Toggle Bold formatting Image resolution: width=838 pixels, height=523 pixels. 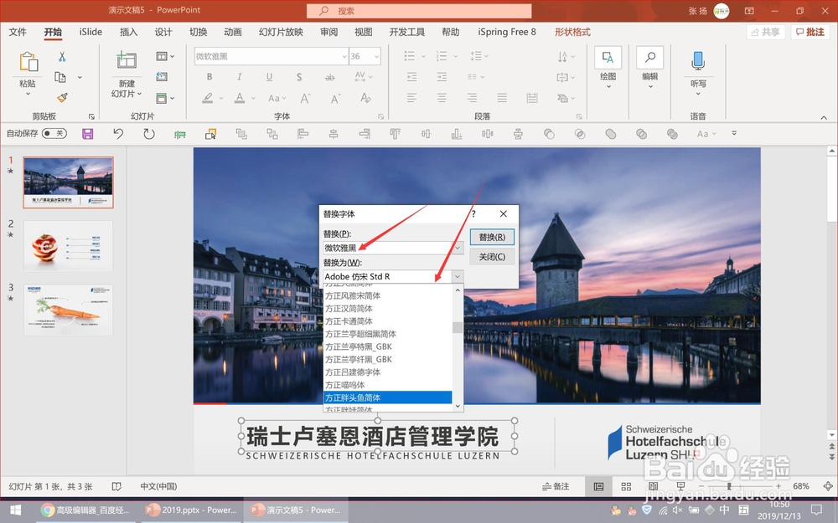(x=209, y=77)
